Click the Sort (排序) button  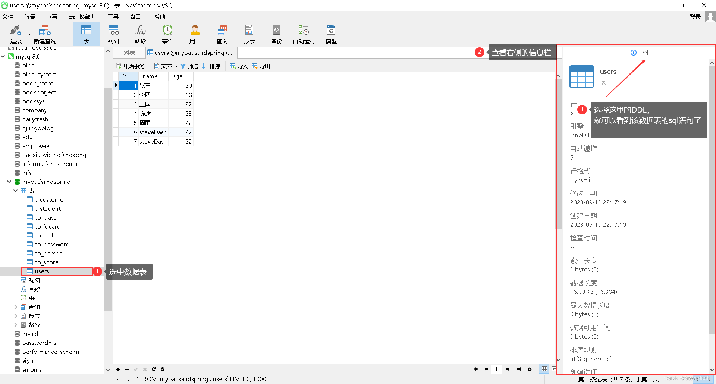(x=211, y=66)
